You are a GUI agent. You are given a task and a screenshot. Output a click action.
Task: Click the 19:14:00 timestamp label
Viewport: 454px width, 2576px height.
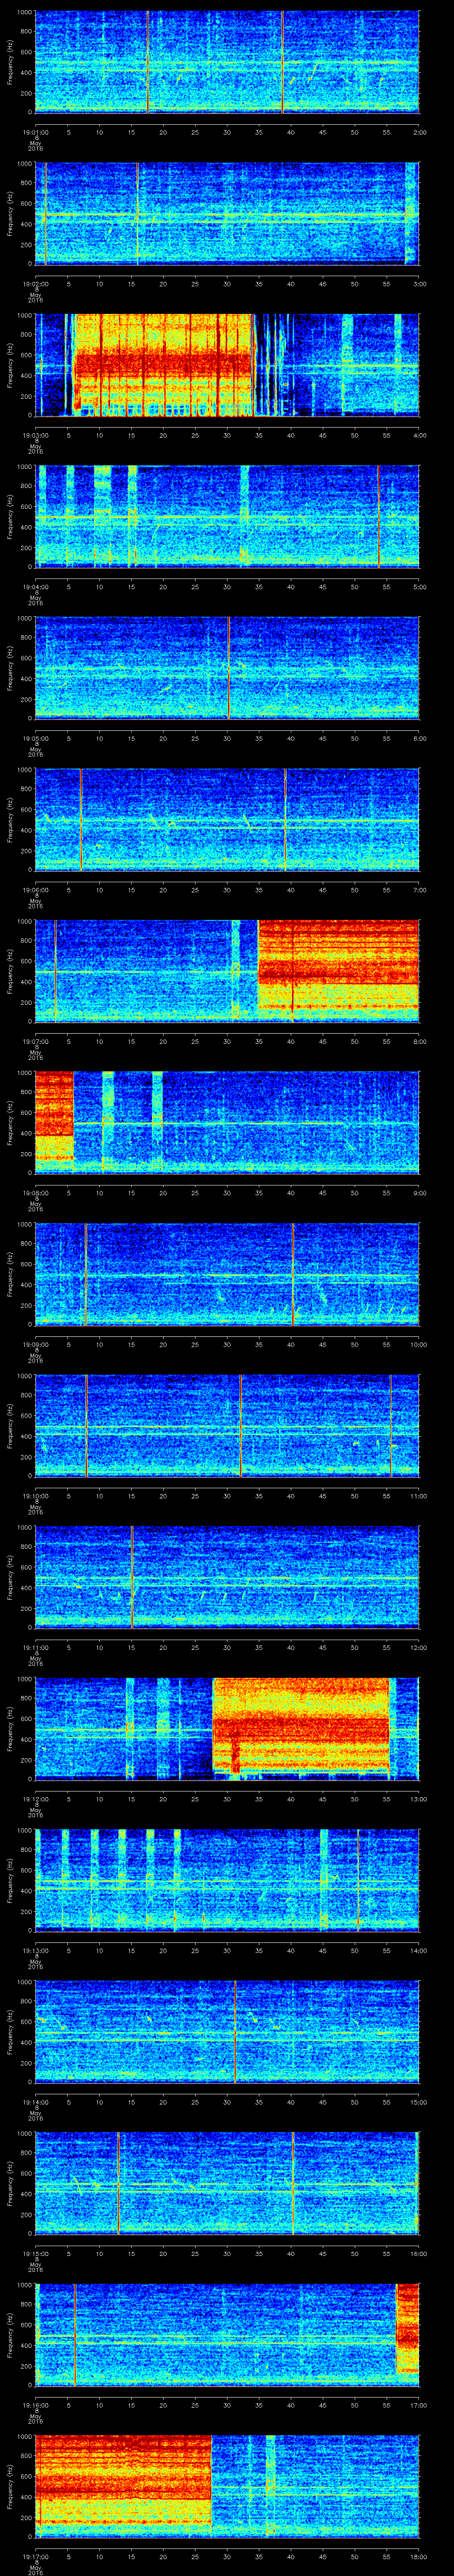coord(35,2101)
